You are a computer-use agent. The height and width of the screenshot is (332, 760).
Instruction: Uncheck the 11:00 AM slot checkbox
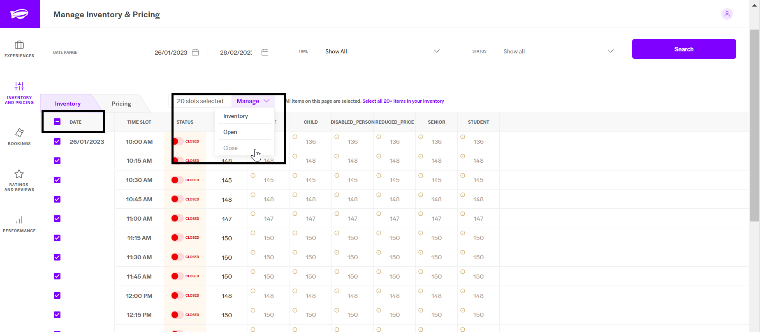[57, 219]
